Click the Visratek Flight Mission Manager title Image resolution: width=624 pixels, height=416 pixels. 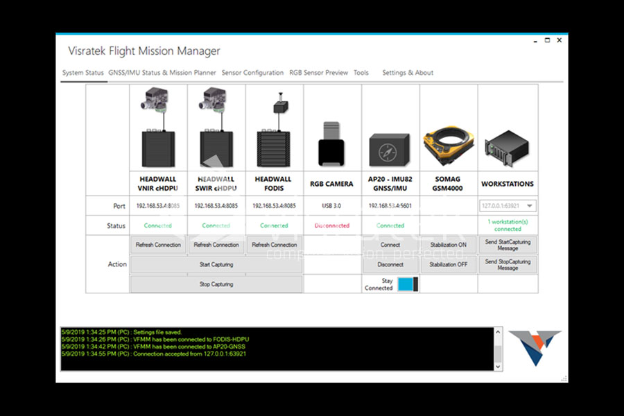pyautogui.click(x=144, y=51)
